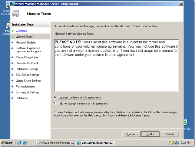Click the blue bullet beside Summary of Settings
The image size is (195, 147).
(12, 92)
